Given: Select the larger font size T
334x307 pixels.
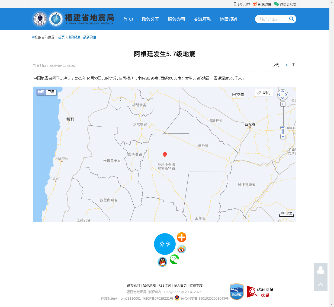Looking at the screenshot, I should pyautogui.click(x=293, y=65).
